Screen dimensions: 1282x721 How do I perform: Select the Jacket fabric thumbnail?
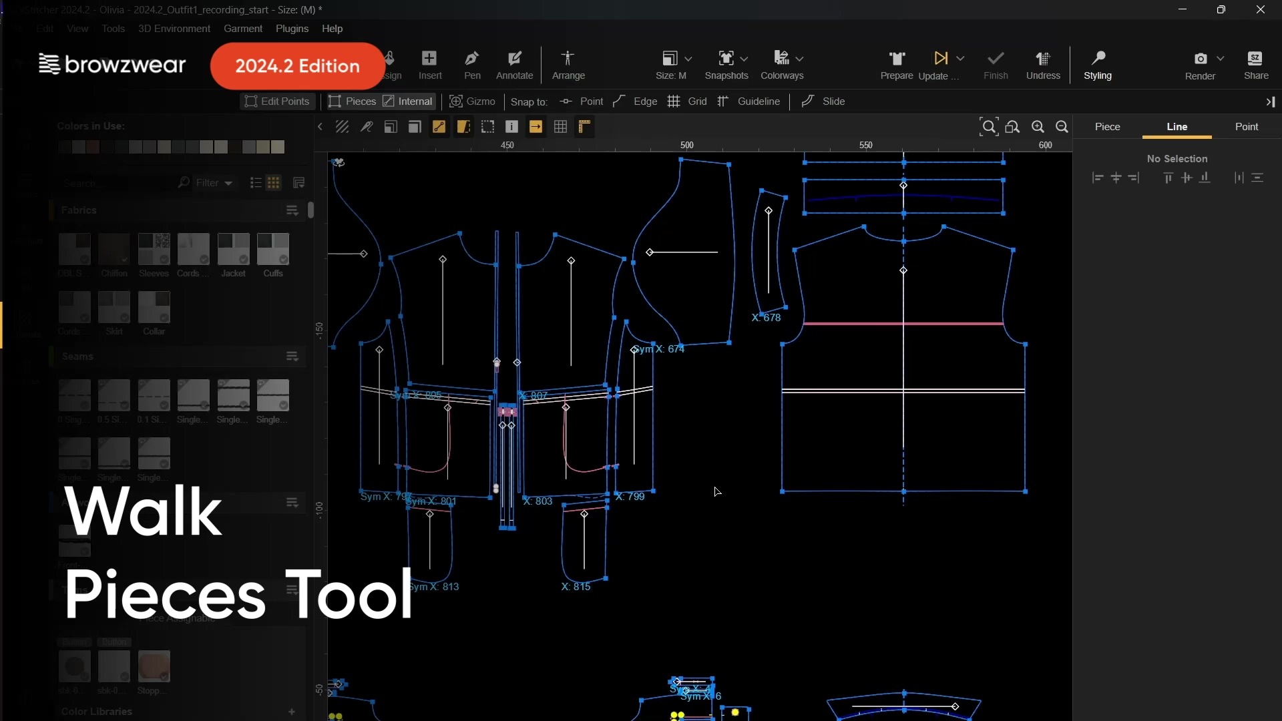click(233, 250)
